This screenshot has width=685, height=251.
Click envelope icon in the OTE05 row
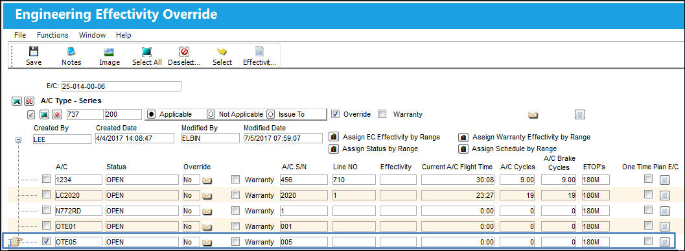207,243
